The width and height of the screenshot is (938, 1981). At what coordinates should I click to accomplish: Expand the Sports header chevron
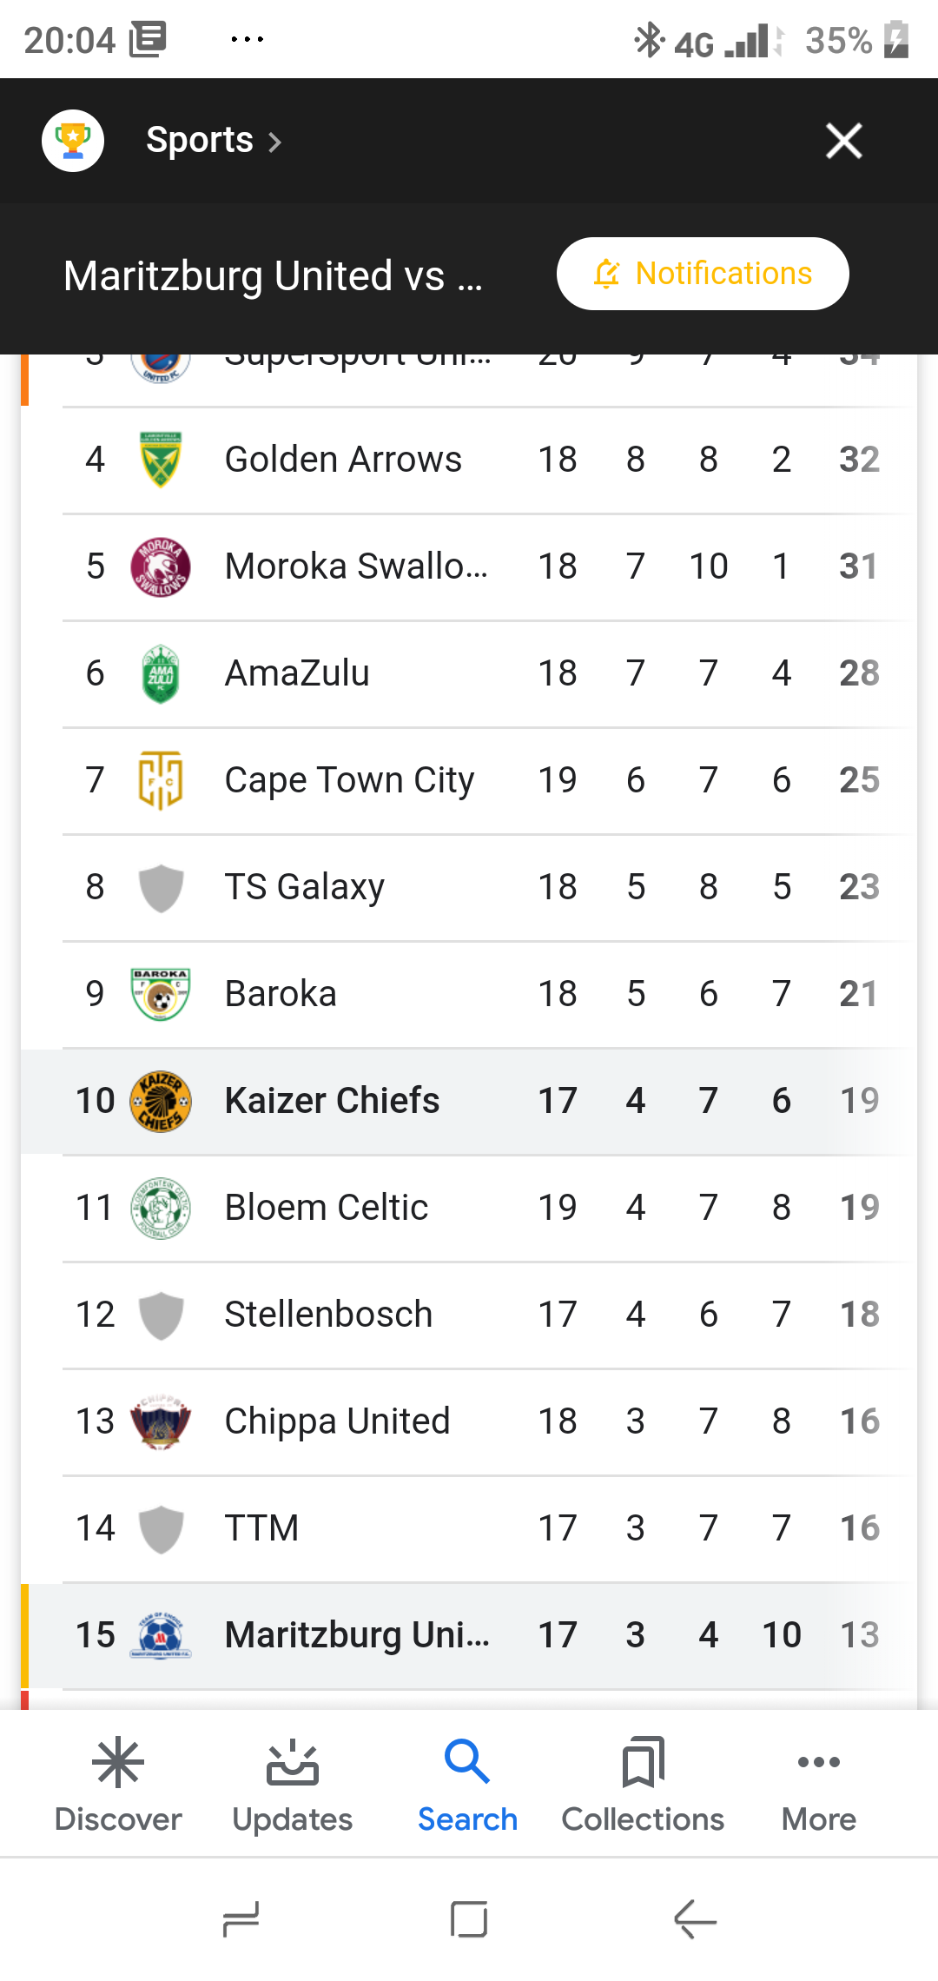[x=274, y=142]
